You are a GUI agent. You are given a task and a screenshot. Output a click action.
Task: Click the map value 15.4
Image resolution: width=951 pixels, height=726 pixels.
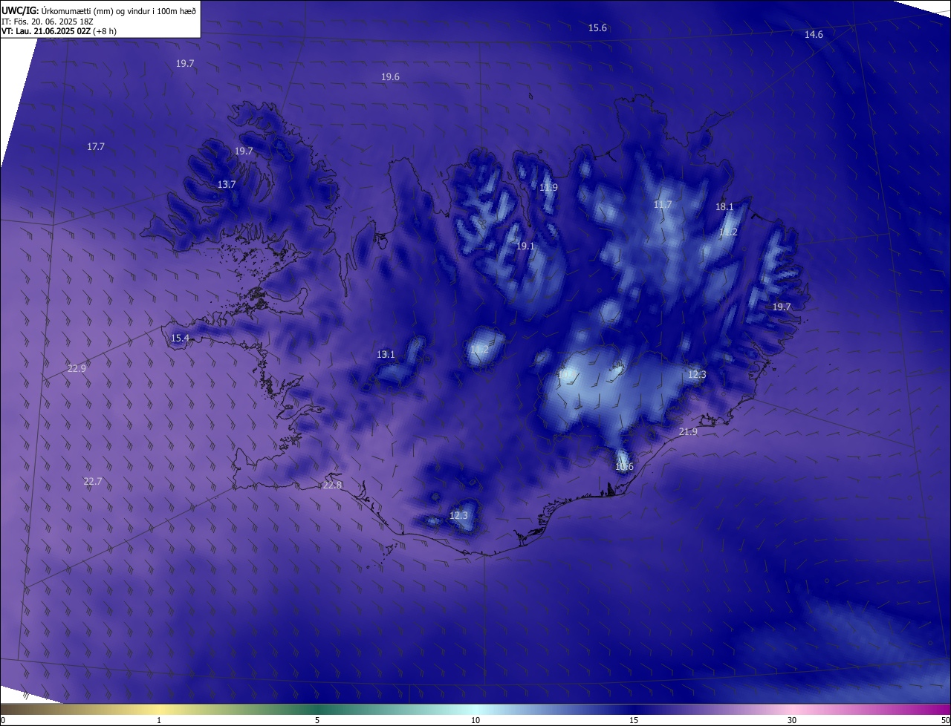click(x=180, y=339)
